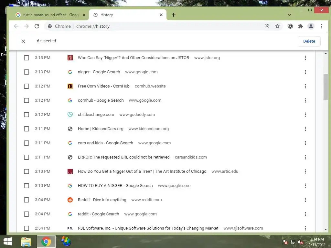Click the 2:54 PM timestamp
331x248 pixels.
43,228
